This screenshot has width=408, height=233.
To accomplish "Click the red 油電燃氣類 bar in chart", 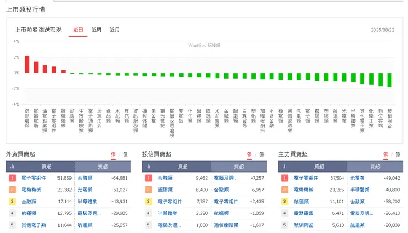I will [45, 69].
